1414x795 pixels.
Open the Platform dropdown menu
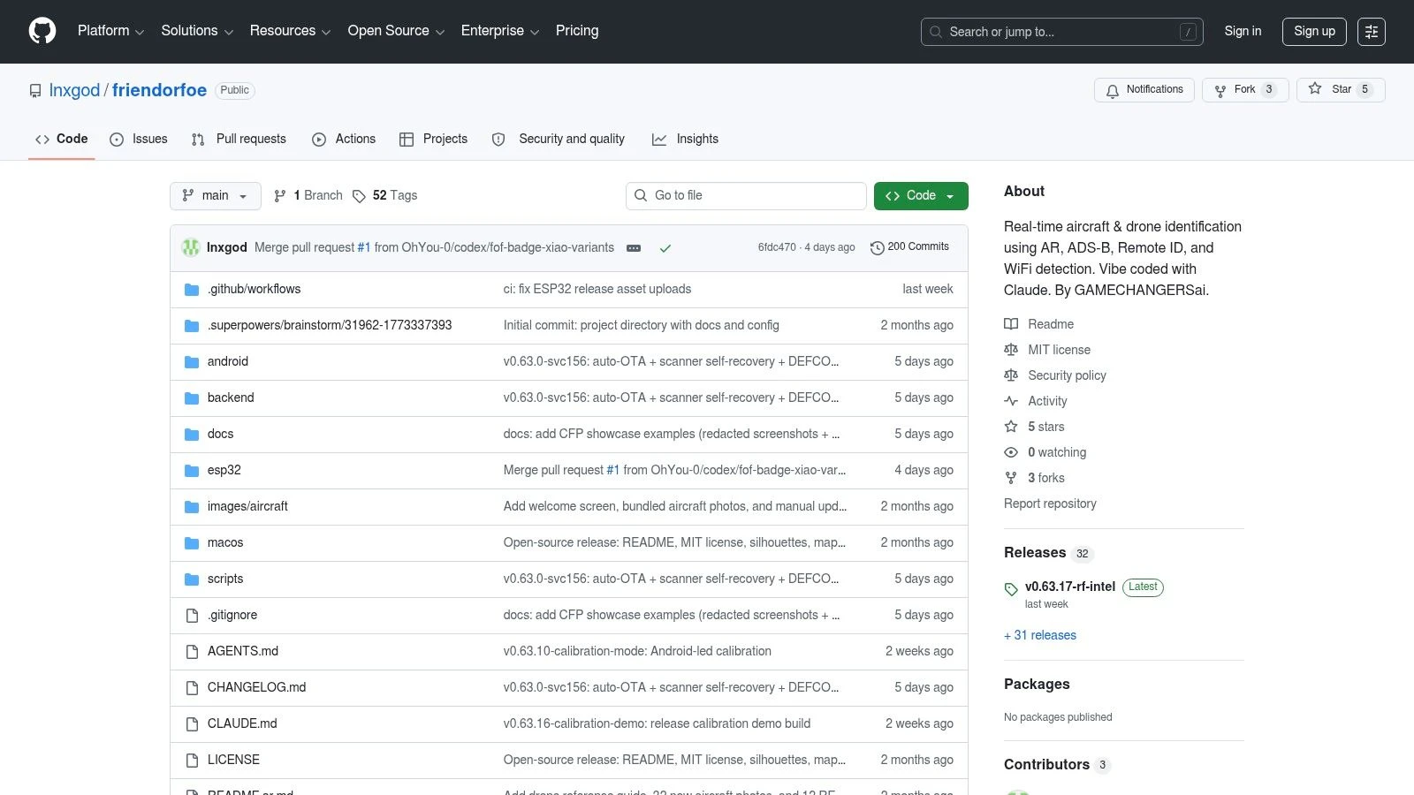110,31
